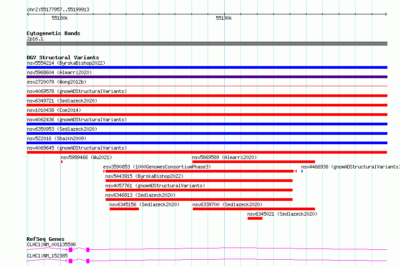Image resolution: width=400 pixels, height=266 pixels.
Task: Click the blue bar of nsv522016
Action: click(207, 143)
